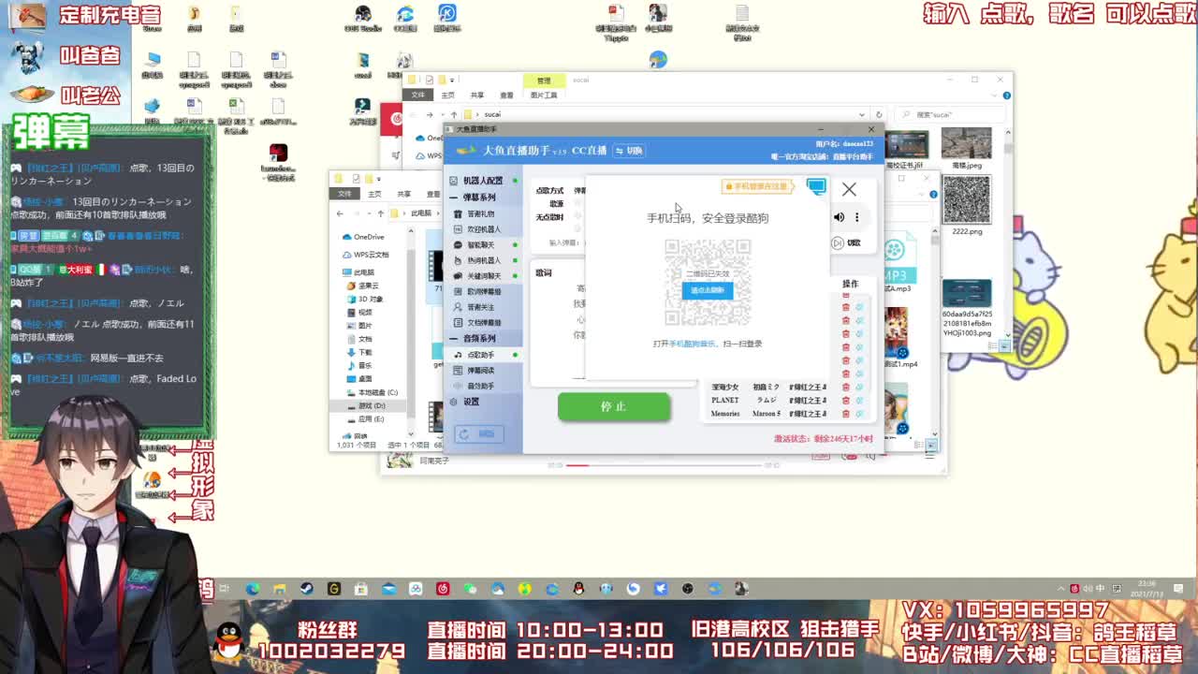Screen dimensions: 1198x674
Task: Toggle the 点歌助手 green status dot
Action: pos(515,355)
